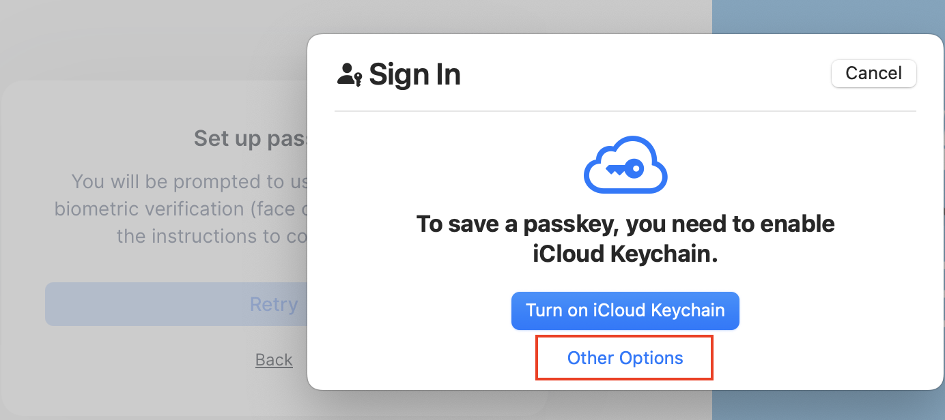
Task: Click the "the instructions to" text line
Action: click(x=212, y=236)
